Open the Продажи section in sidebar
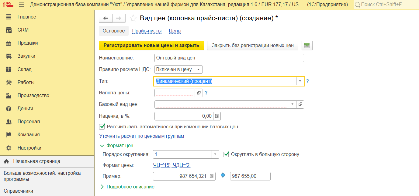This screenshot has width=419, height=196. point(28,43)
